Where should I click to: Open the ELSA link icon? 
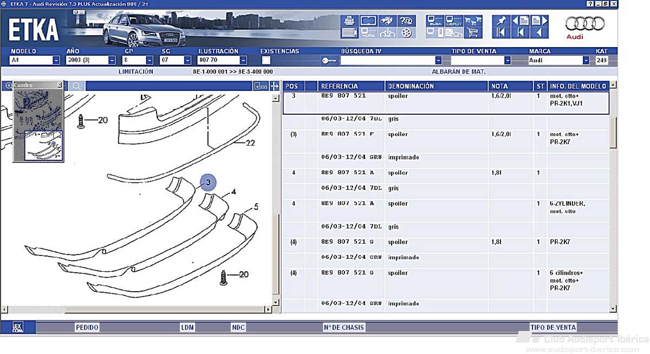435,21
